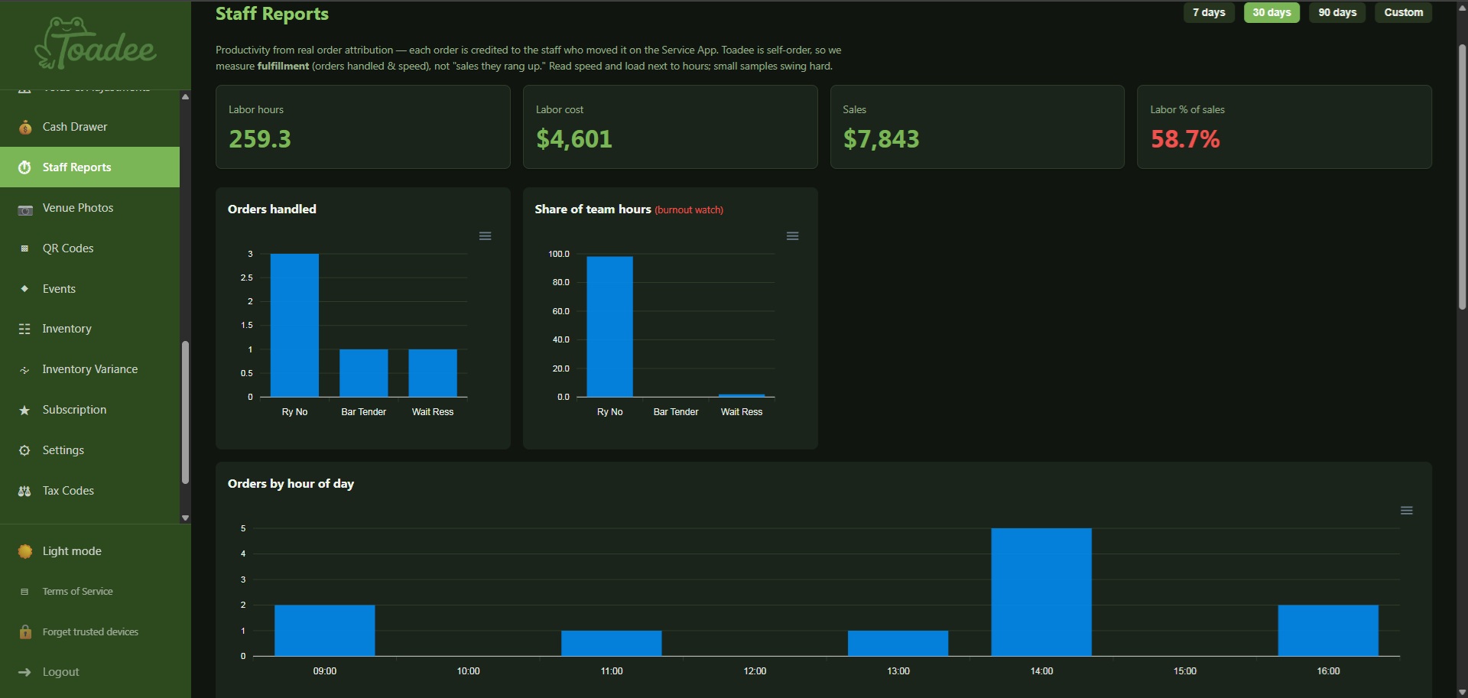Click the burnout watch label
The height and width of the screenshot is (698, 1468).
click(689, 210)
